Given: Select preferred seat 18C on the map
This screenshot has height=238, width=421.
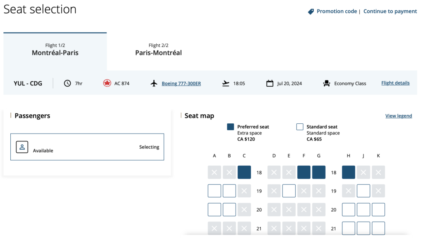Looking at the screenshot, I should (244, 172).
